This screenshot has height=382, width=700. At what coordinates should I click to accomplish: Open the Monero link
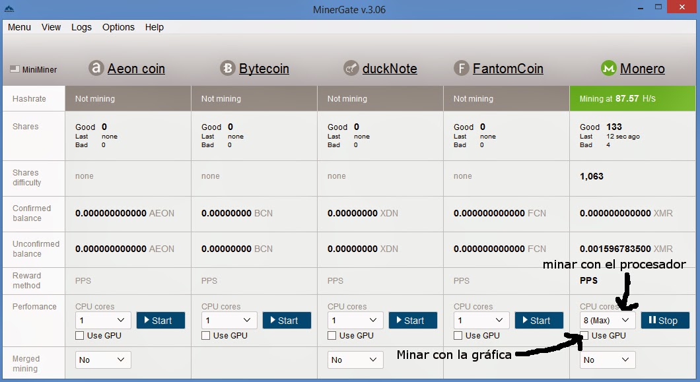(643, 69)
